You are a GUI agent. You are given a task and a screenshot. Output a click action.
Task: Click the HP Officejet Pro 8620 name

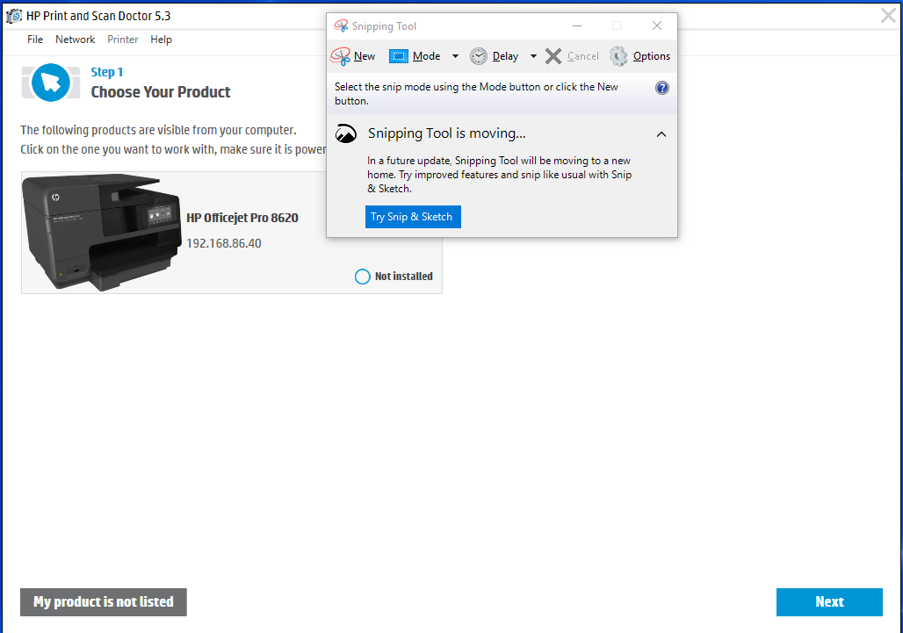pos(242,218)
